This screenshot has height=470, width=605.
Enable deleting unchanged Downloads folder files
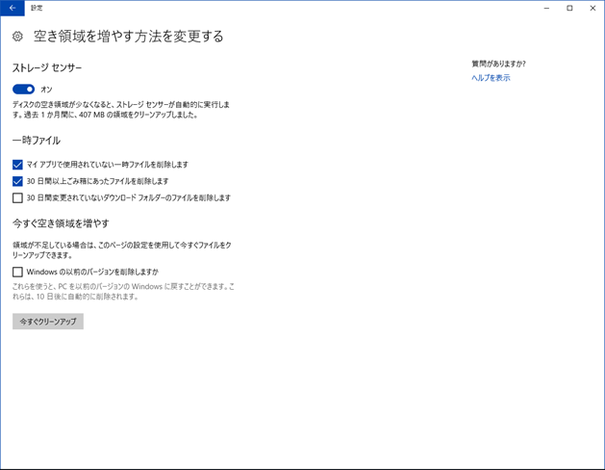click(x=17, y=197)
